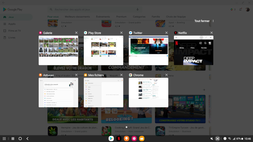Viewport: 253px width, 142px height.
Task: Click the Galerie app icon in card header
Action: tap(40, 33)
